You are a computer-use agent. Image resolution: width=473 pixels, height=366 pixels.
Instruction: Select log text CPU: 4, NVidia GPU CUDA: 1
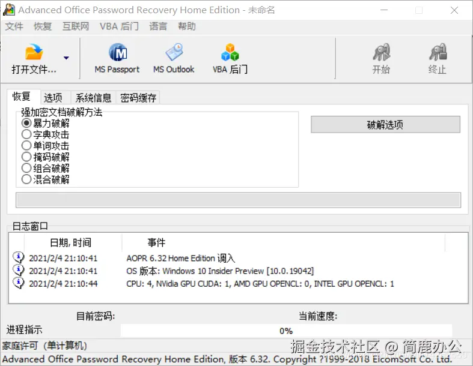point(260,284)
